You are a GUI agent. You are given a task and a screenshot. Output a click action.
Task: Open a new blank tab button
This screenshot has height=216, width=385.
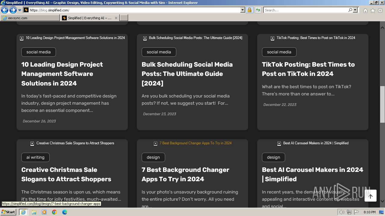(x=124, y=18)
